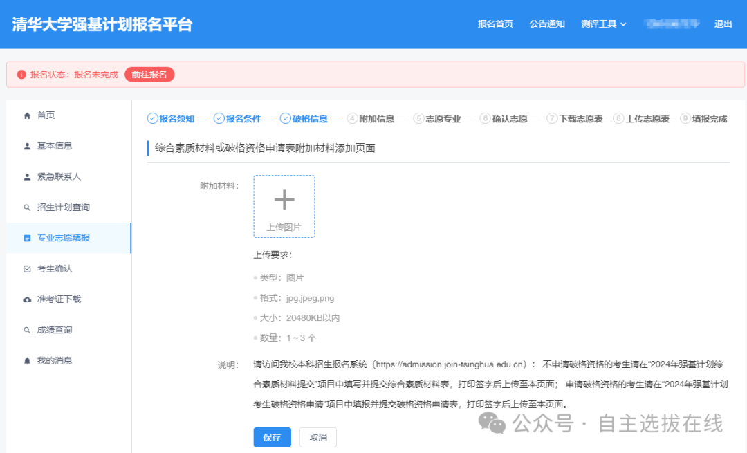Screen dimensions: 747x453
Task: Expand the 测评工具 dropdown menu
Action: (604, 24)
